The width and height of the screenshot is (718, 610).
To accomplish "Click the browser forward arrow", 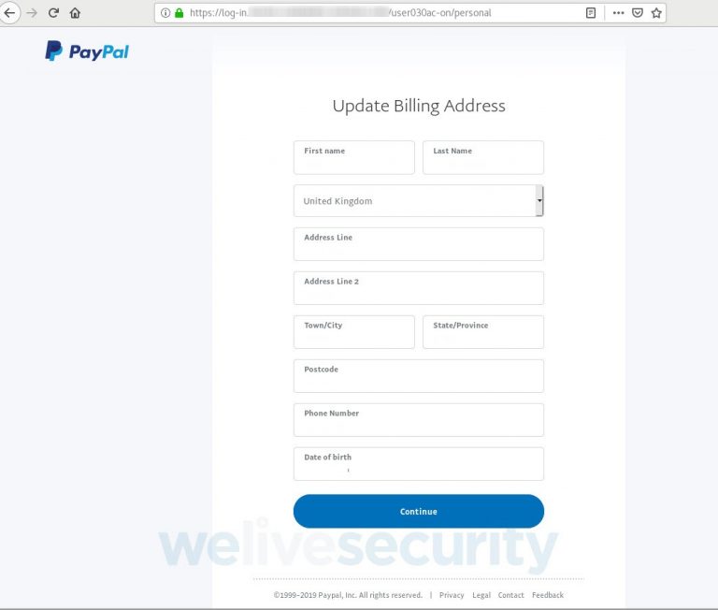I will 32,13.
